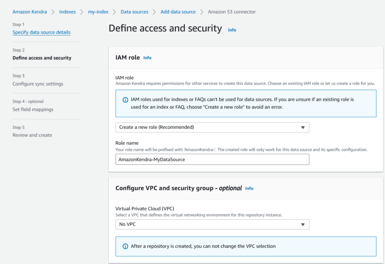
Task: Open the Indexes breadcrumb link
Action: [67, 12]
